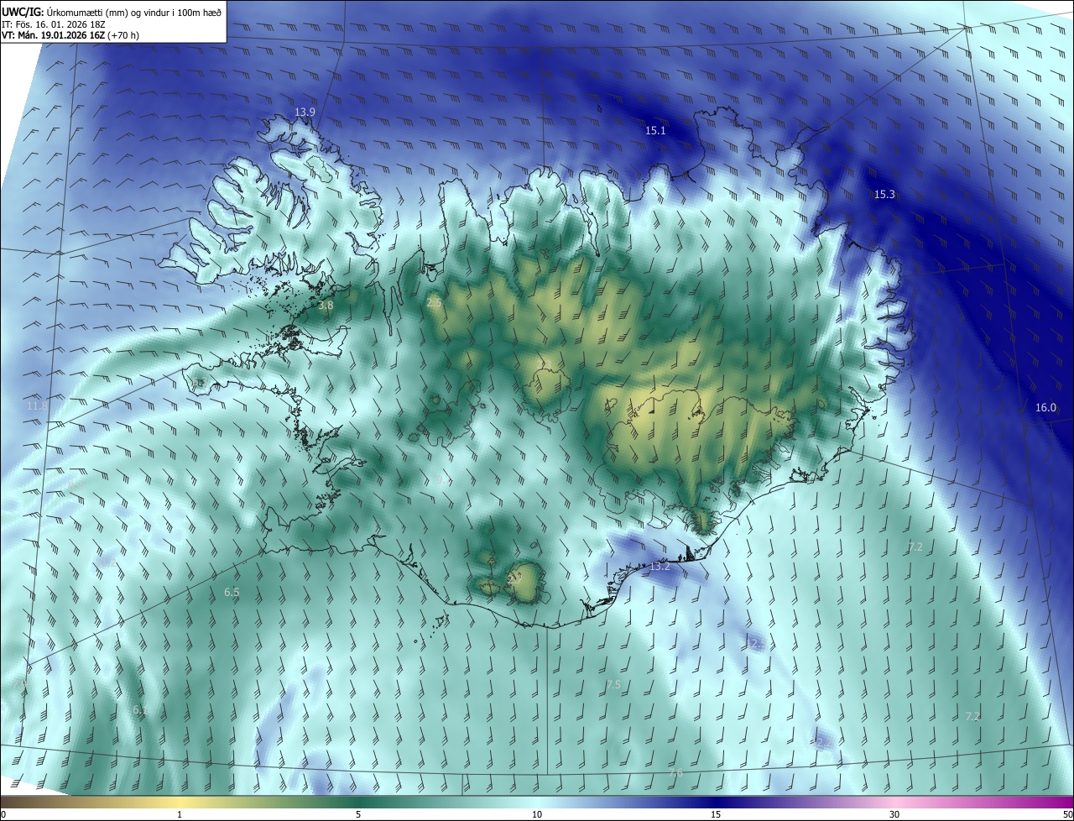Click the 7.6 value label on the map
This screenshot has height=821, width=1074.
(675, 773)
